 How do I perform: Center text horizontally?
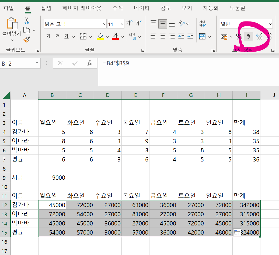click(x=163, y=36)
